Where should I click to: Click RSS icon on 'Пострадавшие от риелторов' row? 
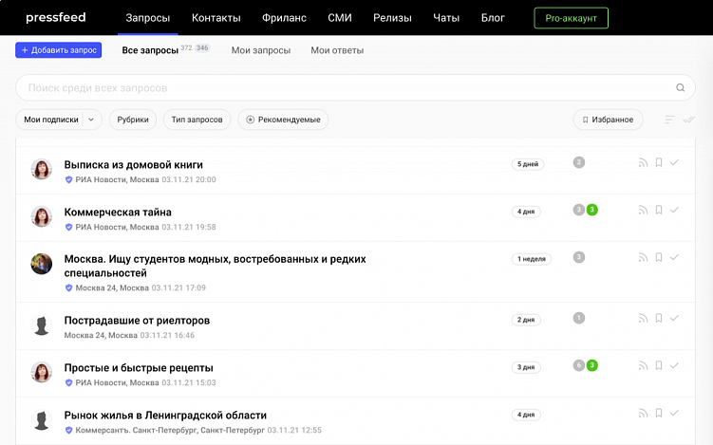pos(643,319)
